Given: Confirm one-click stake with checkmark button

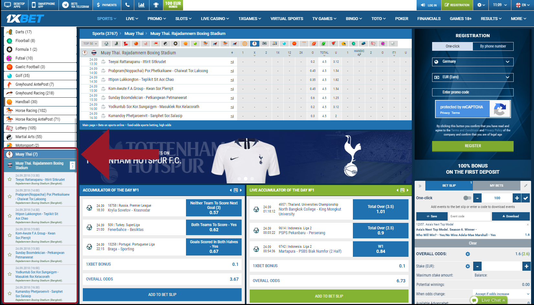Looking at the screenshot, I should (526, 198).
